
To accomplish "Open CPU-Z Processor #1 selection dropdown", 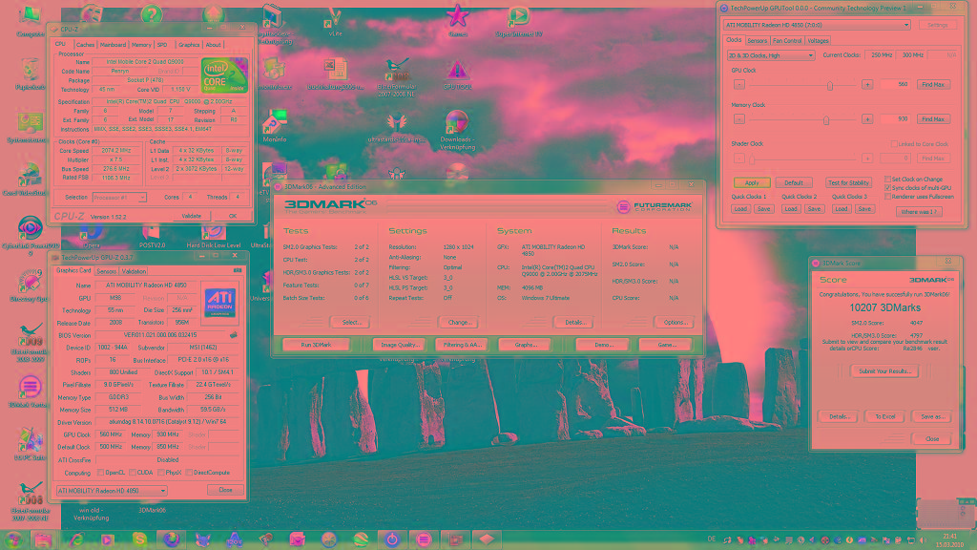I will pyautogui.click(x=119, y=197).
